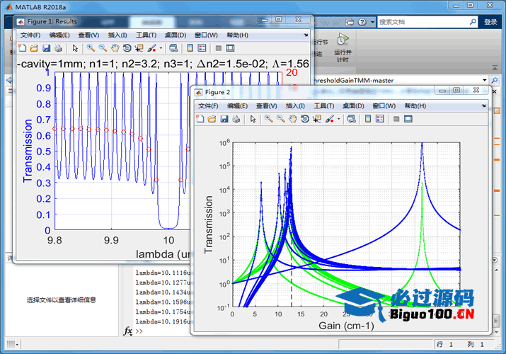Open 工具(T) menu in Figure 1
The height and width of the screenshot is (354, 506).
146,35
